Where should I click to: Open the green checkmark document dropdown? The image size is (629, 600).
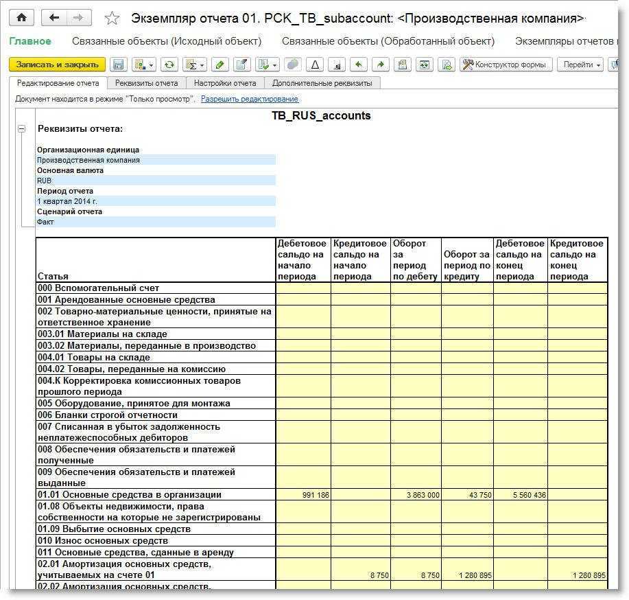pos(266,65)
